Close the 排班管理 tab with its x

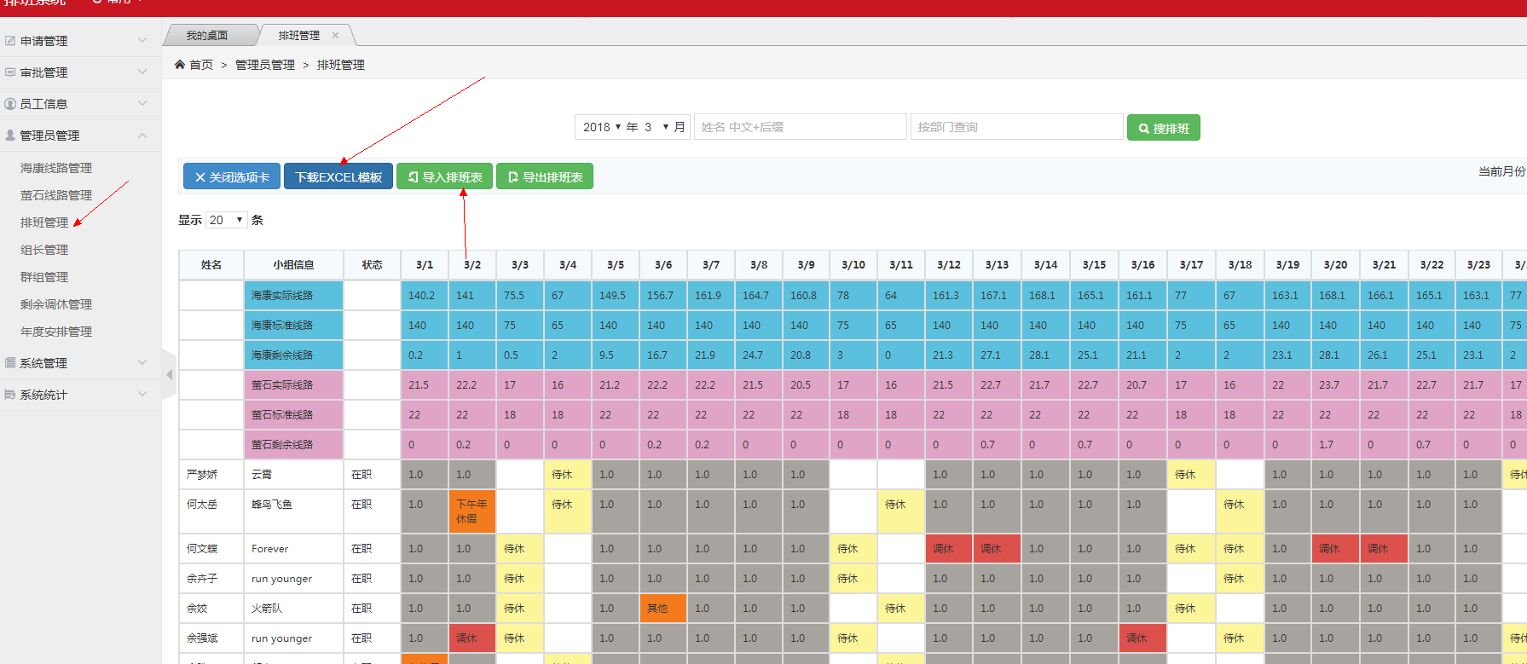point(336,35)
